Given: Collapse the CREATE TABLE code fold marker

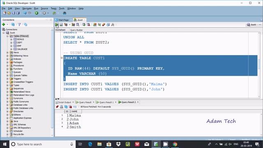Looking at the screenshot, I should click(62, 58).
